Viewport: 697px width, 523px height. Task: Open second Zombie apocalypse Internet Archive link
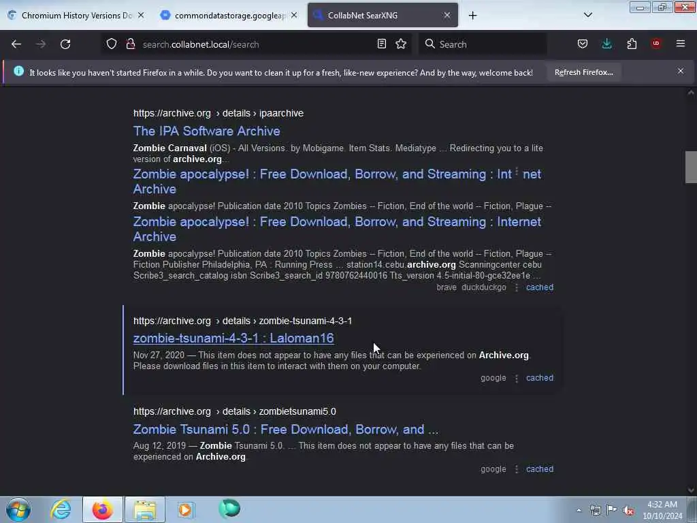[337, 229]
